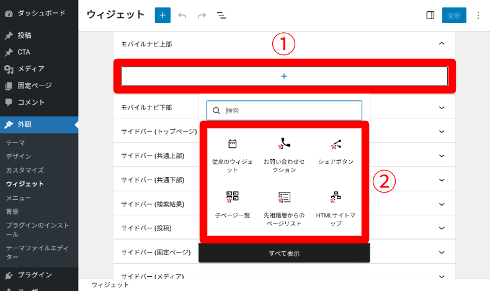The height and width of the screenshot is (291, 490).
Task: Expand サイドバー (共通上部) widget area
Action: click(x=442, y=155)
